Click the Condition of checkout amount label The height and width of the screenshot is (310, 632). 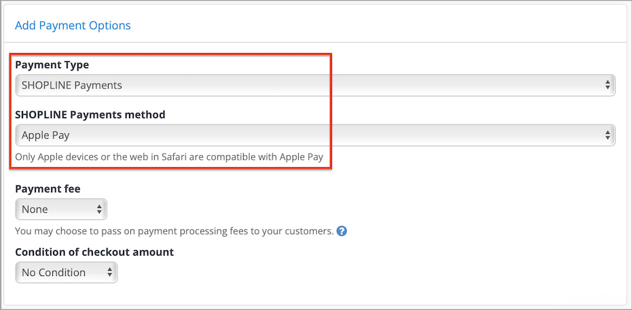pyautogui.click(x=94, y=252)
